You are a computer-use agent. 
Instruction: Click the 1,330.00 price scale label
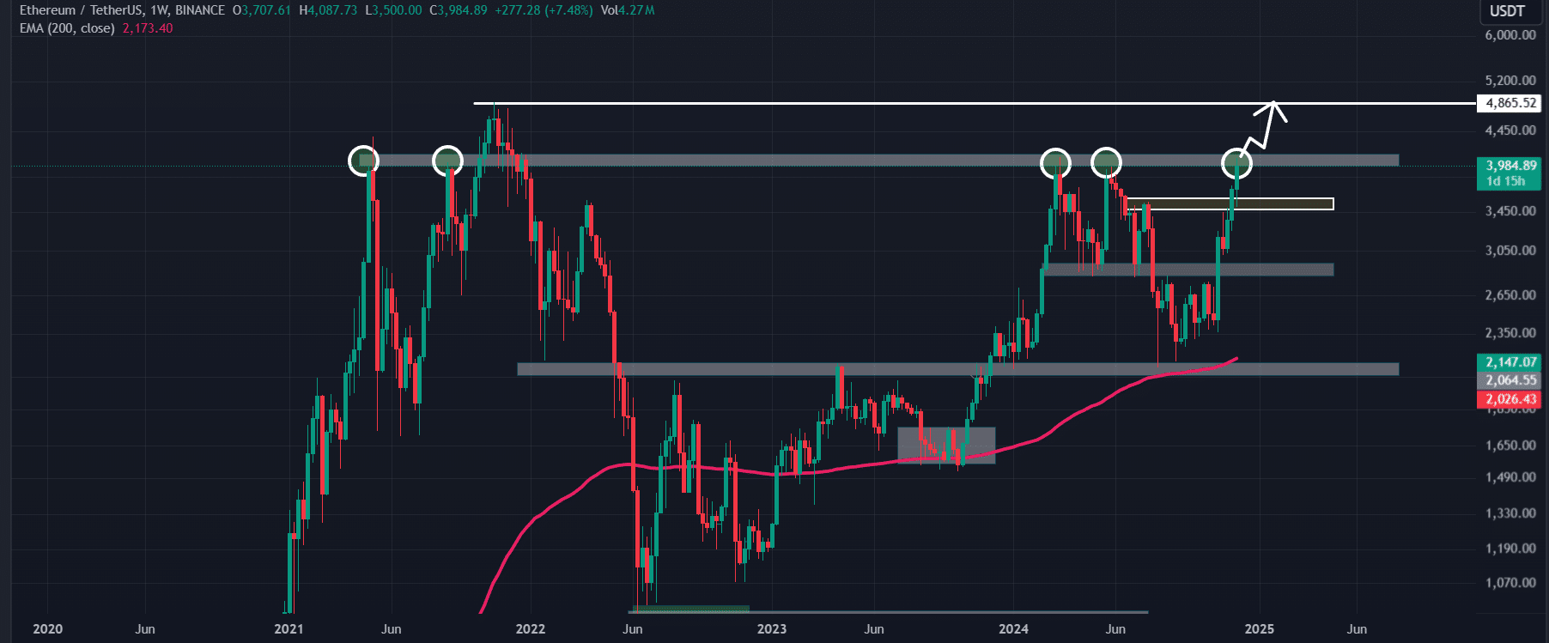[1510, 513]
